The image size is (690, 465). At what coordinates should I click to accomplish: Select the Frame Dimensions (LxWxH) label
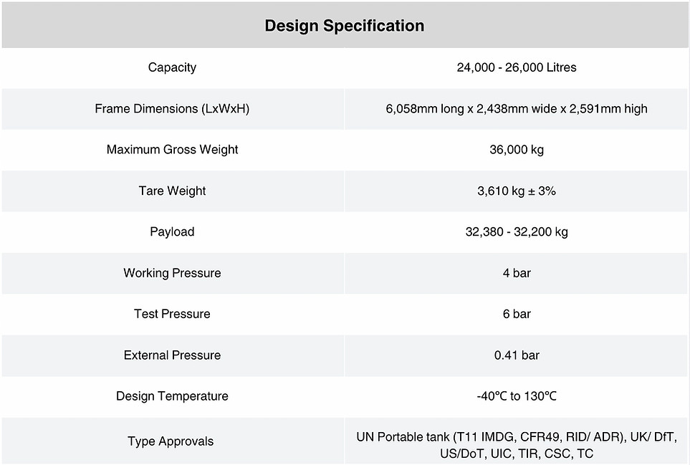pos(172,109)
